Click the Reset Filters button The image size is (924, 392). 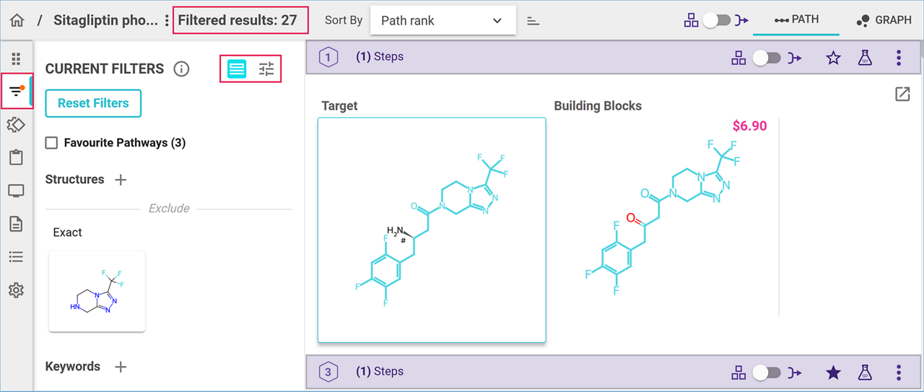pos(93,103)
